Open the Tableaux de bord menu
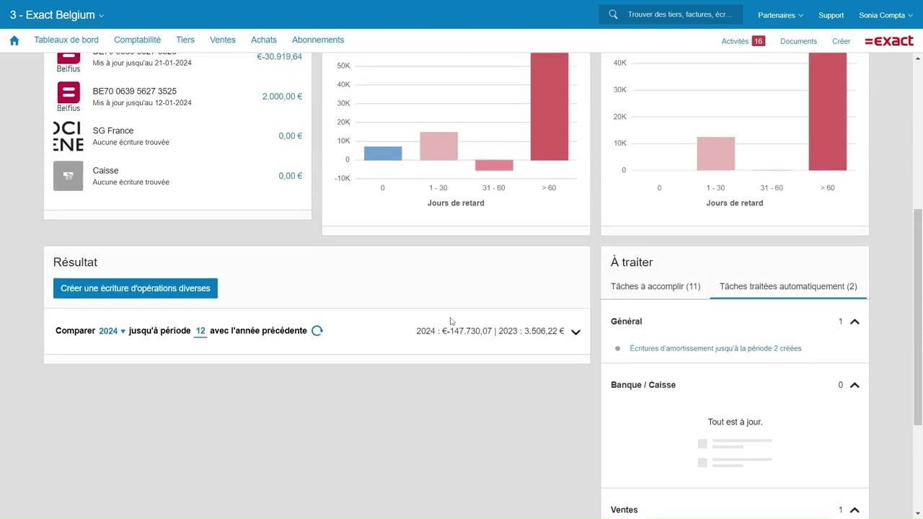Viewport: 923px width, 519px height. 66,40
